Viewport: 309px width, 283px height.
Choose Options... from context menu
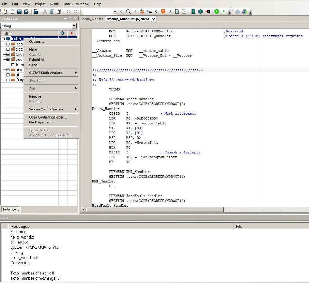tap(51, 41)
